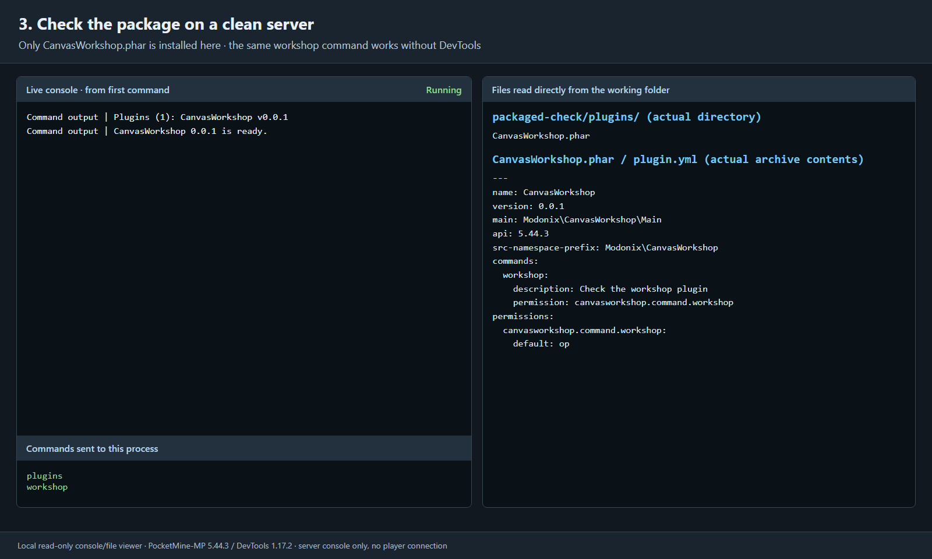
Task: Click the 'CanvasWorkshop.phar / plugin.yml' archive contents heading
Action: point(678,160)
